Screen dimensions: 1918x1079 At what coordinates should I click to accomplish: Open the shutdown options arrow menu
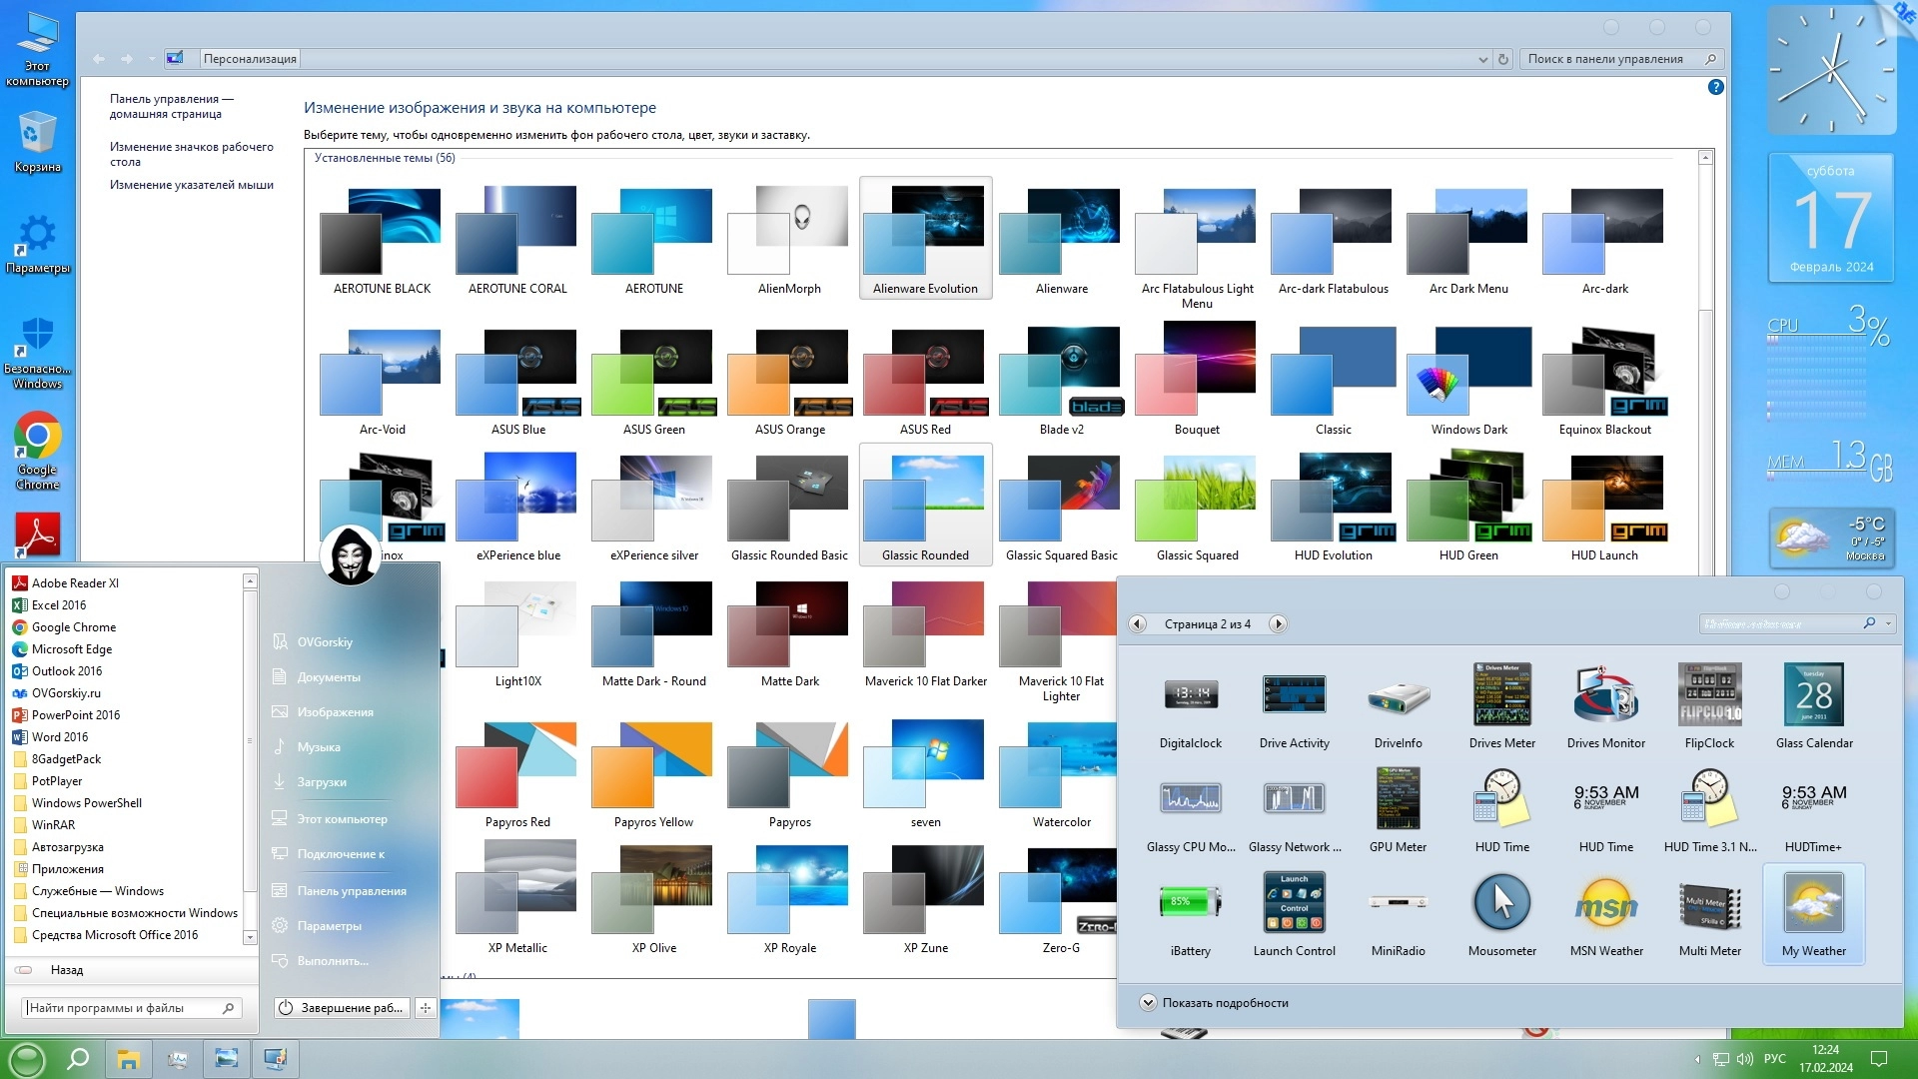(x=426, y=1008)
